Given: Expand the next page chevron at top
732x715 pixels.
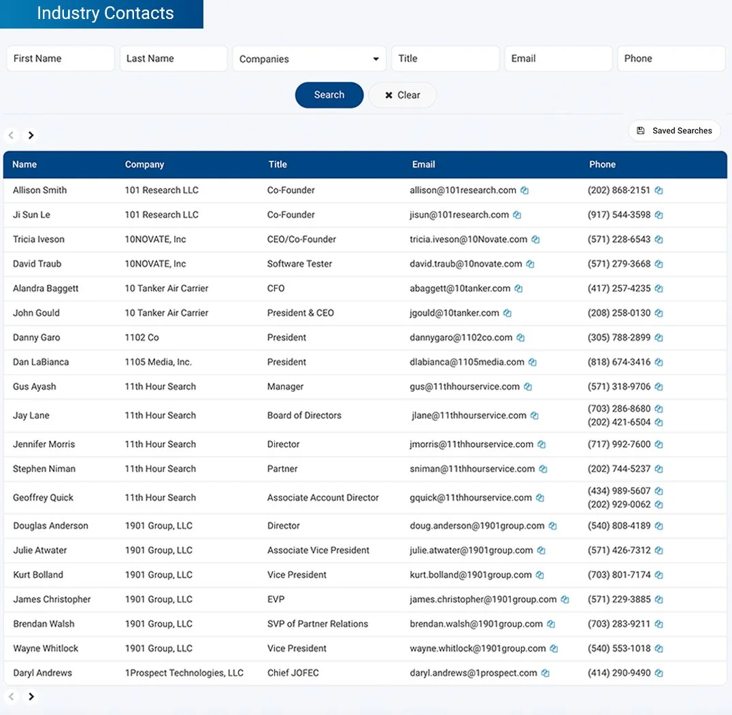Looking at the screenshot, I should (31, 135).
